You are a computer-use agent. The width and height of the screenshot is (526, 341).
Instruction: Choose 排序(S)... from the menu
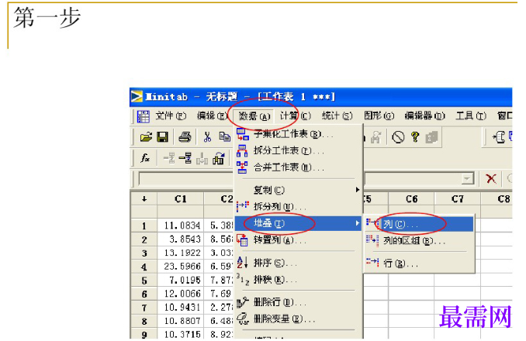pos(299,263)
